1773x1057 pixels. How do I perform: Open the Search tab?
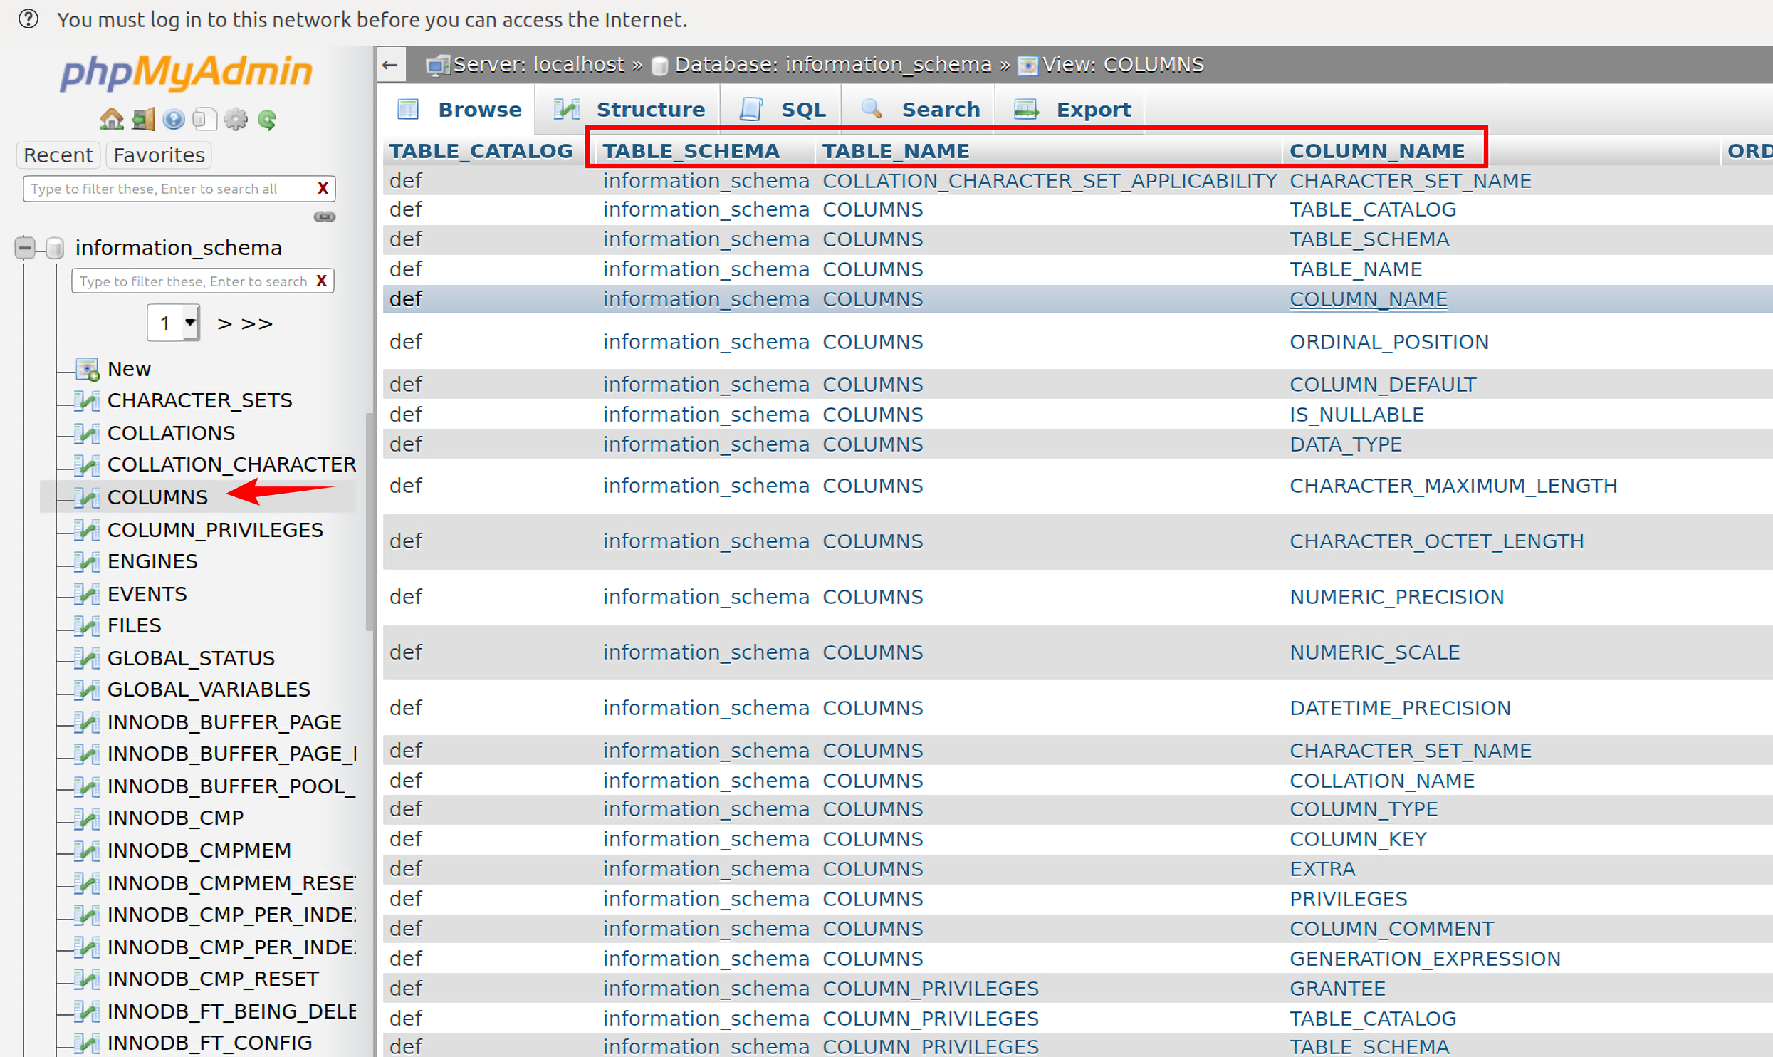click(x=919, y=109)
